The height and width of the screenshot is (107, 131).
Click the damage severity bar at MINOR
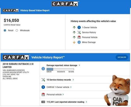(x=50, y=69)
